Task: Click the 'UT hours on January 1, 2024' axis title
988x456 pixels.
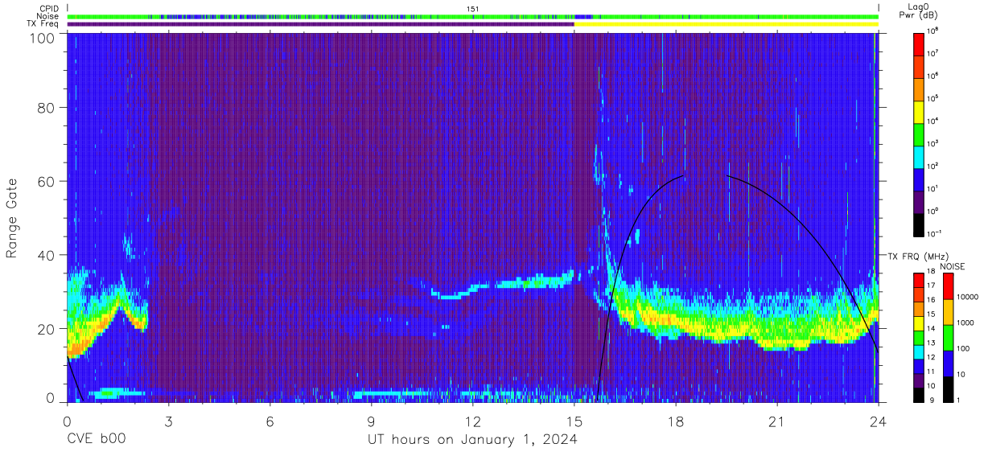Action: tap(473, 439)
